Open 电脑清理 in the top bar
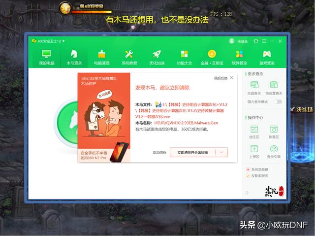 [x=102, y=57]
